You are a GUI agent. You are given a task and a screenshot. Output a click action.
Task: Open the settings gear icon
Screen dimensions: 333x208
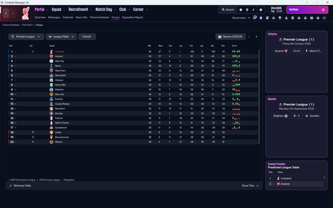tap(261, 10)
